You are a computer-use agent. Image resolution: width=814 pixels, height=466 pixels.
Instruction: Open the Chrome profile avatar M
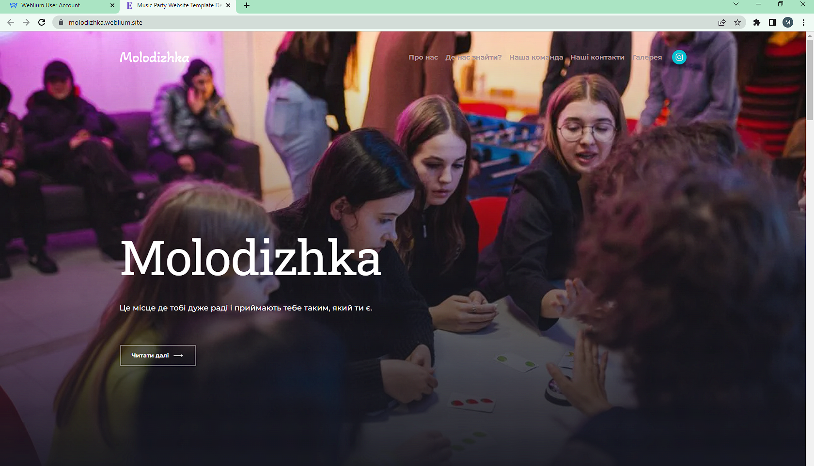click(x=788, y=22)
